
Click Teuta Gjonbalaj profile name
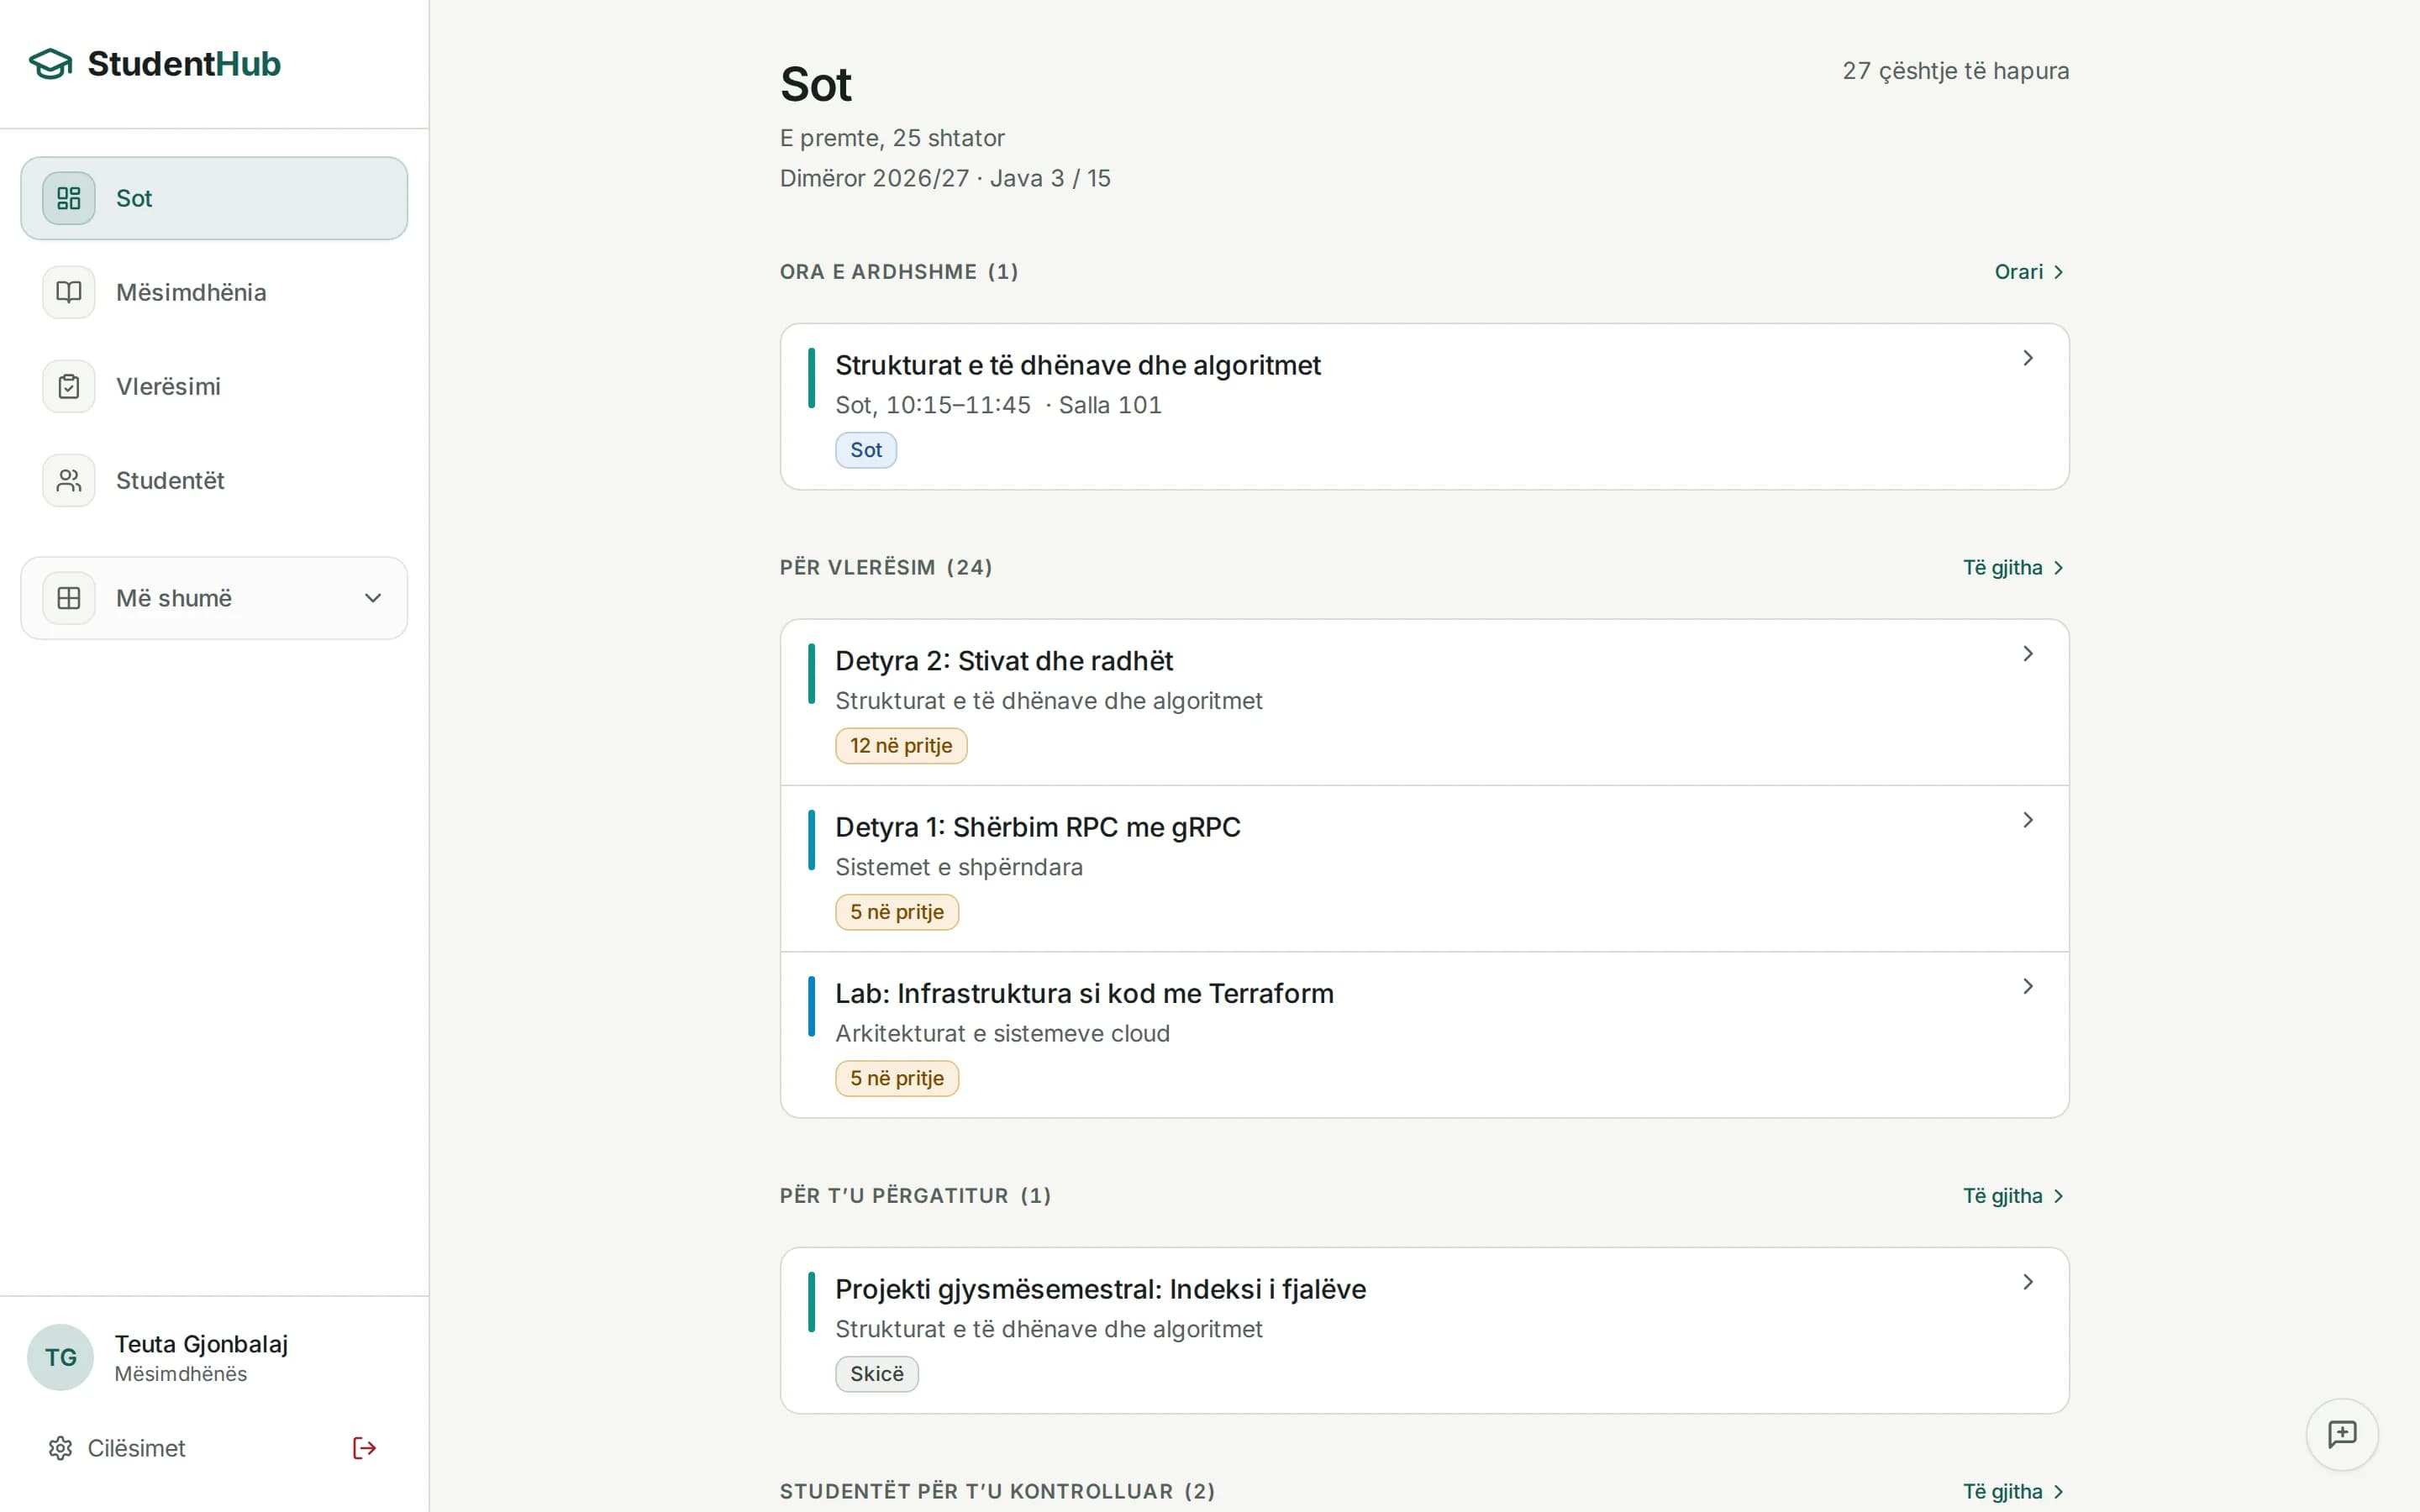tap(201, 1344)
